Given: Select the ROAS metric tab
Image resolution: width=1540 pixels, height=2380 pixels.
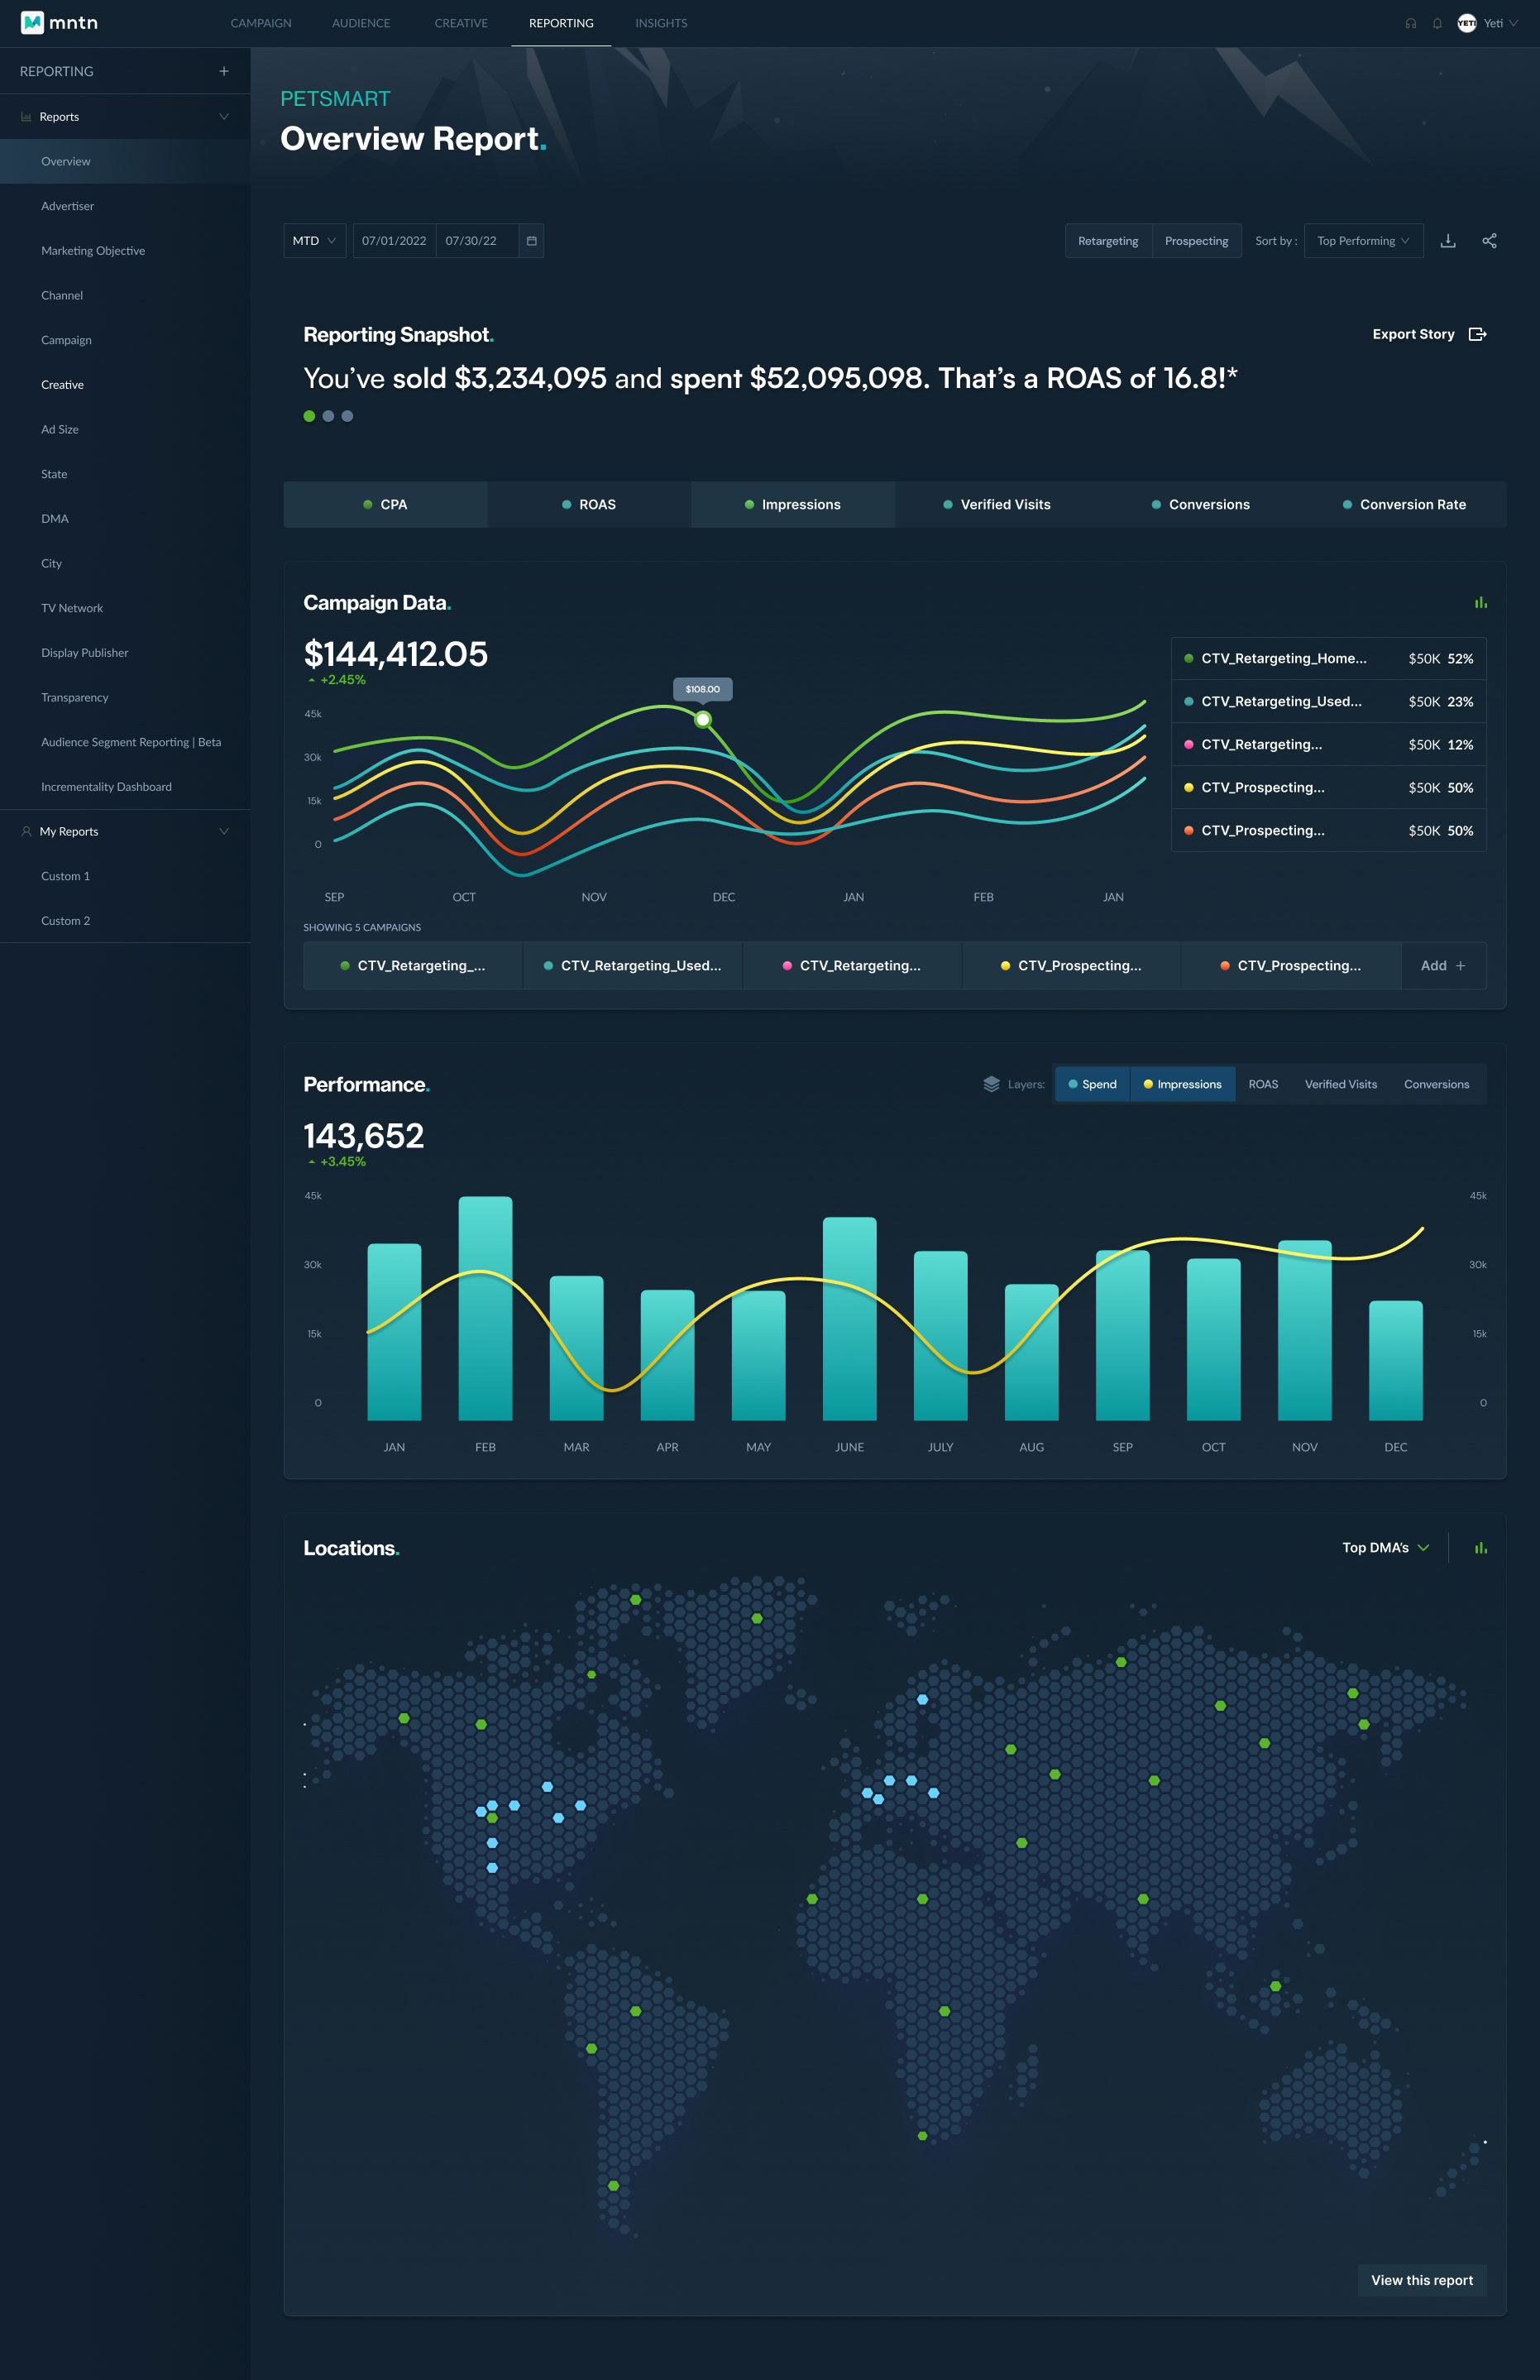Looking at the screenshot, I should coord(589,505).
